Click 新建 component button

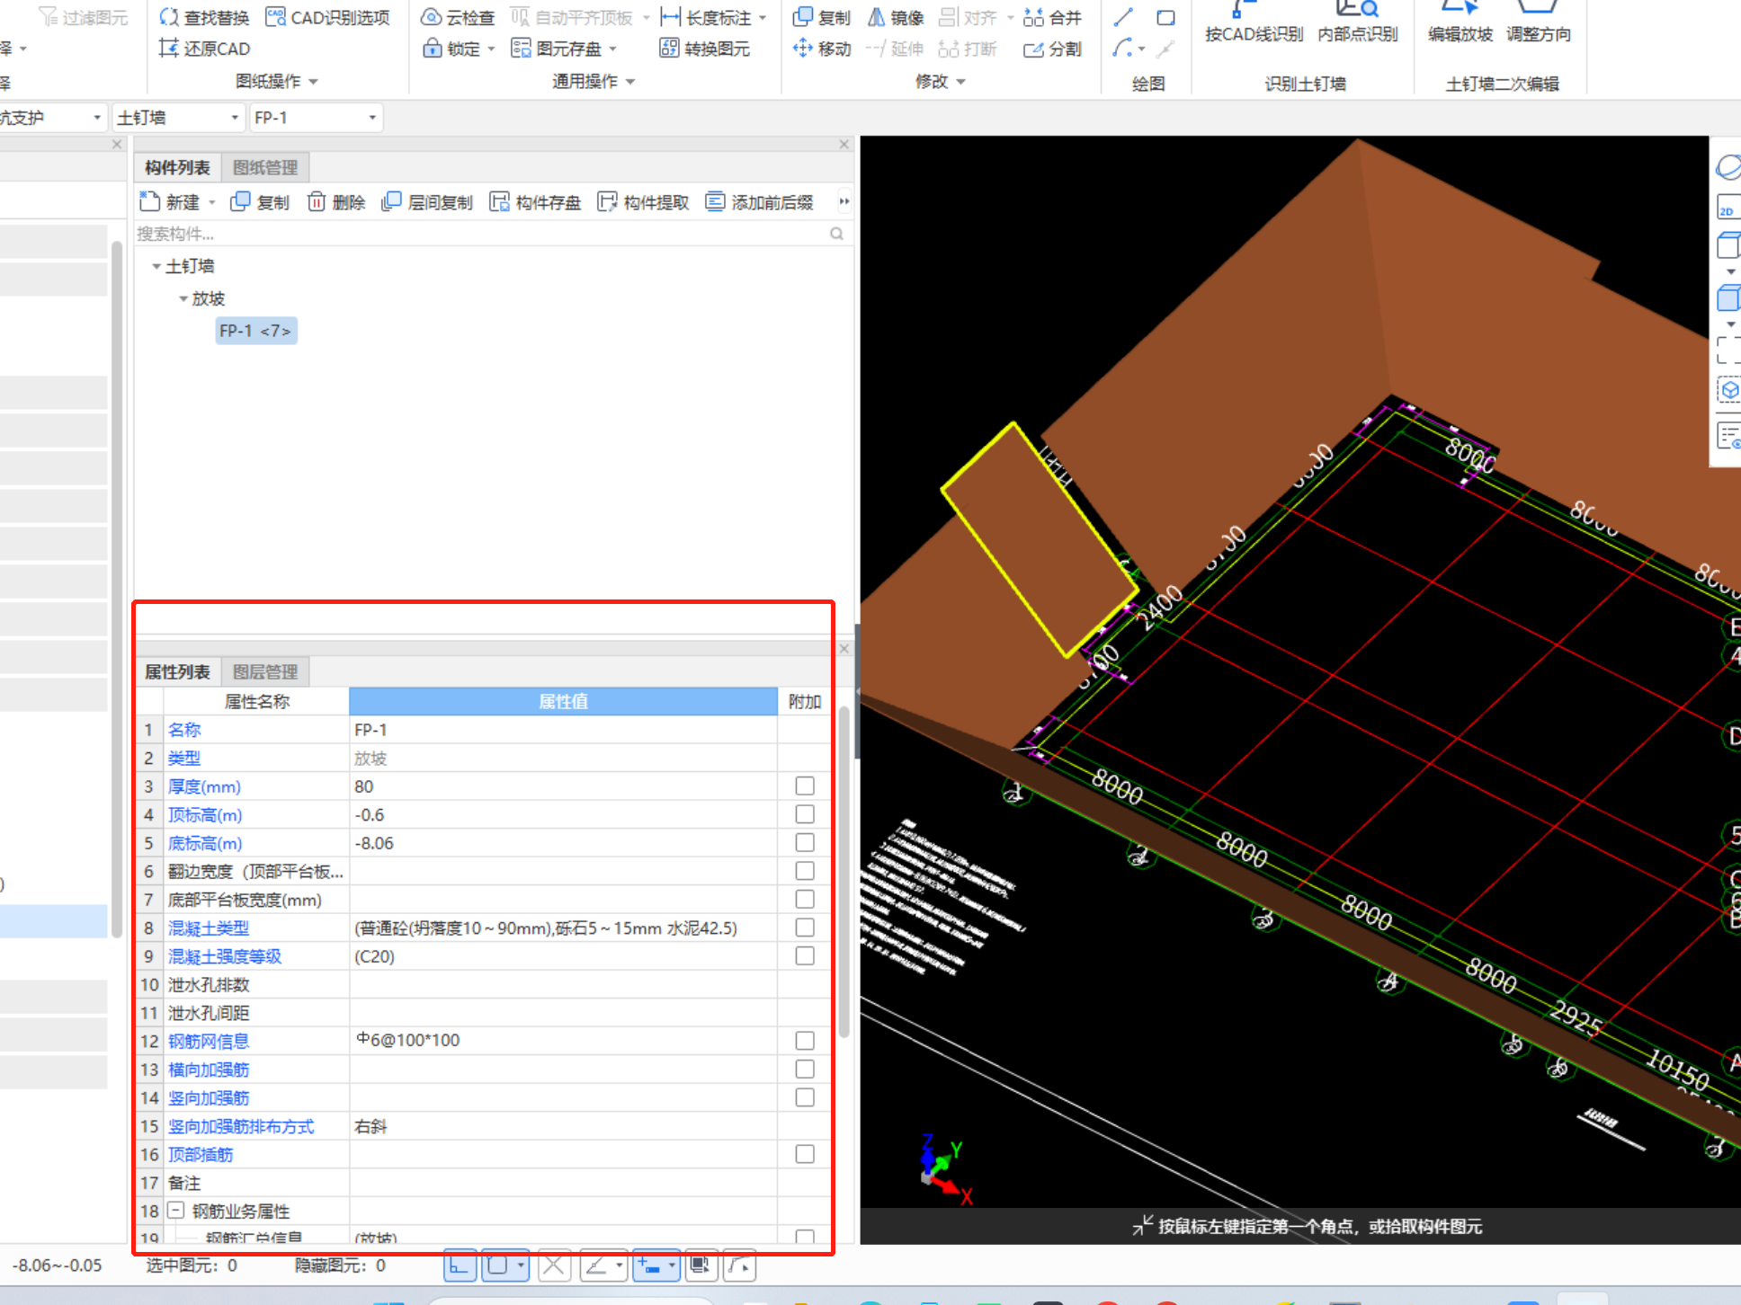point(170,202)
